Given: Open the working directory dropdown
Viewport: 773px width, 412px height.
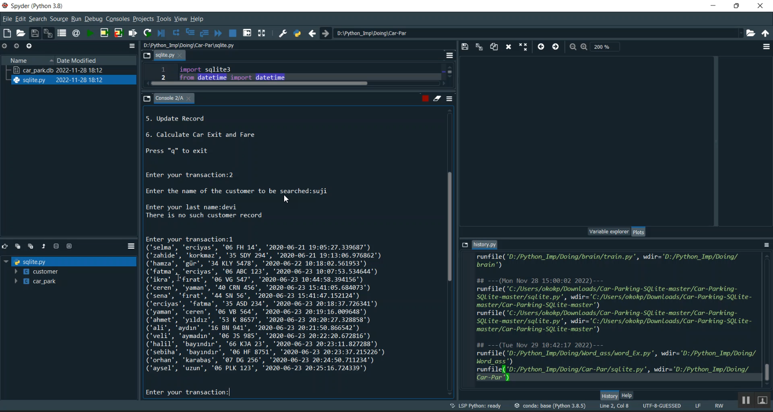Looking at the screenshot, I should point(740,33).
